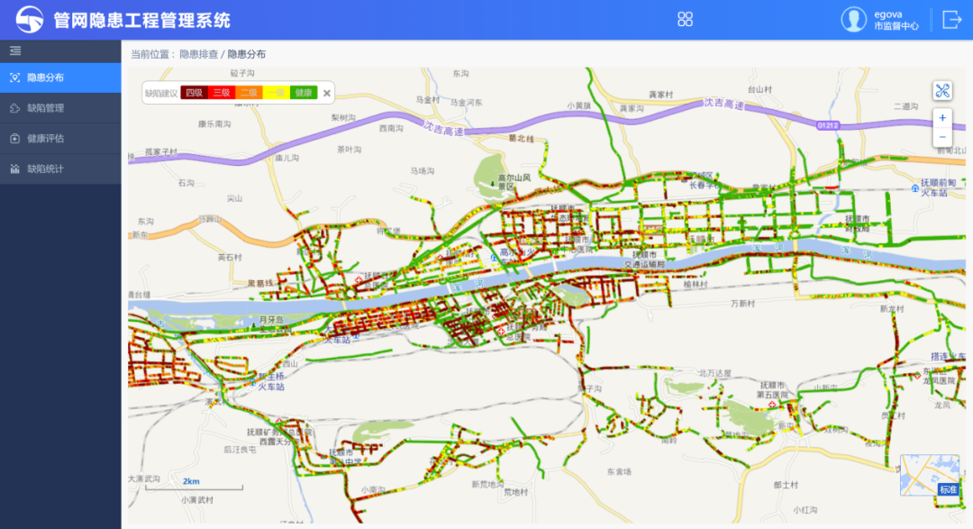Click the system logo icon
This screenshot has width=973, height=529.
click(29, 19)
